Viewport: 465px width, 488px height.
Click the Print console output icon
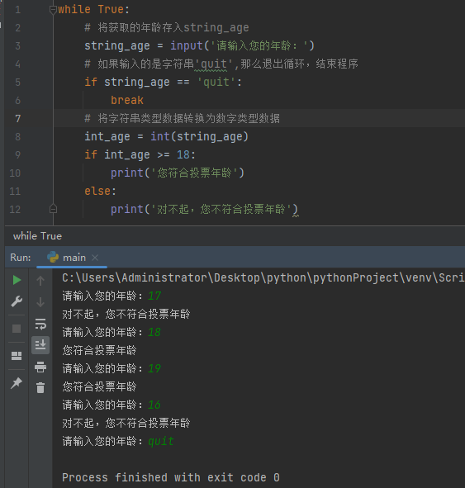(40, 367)
